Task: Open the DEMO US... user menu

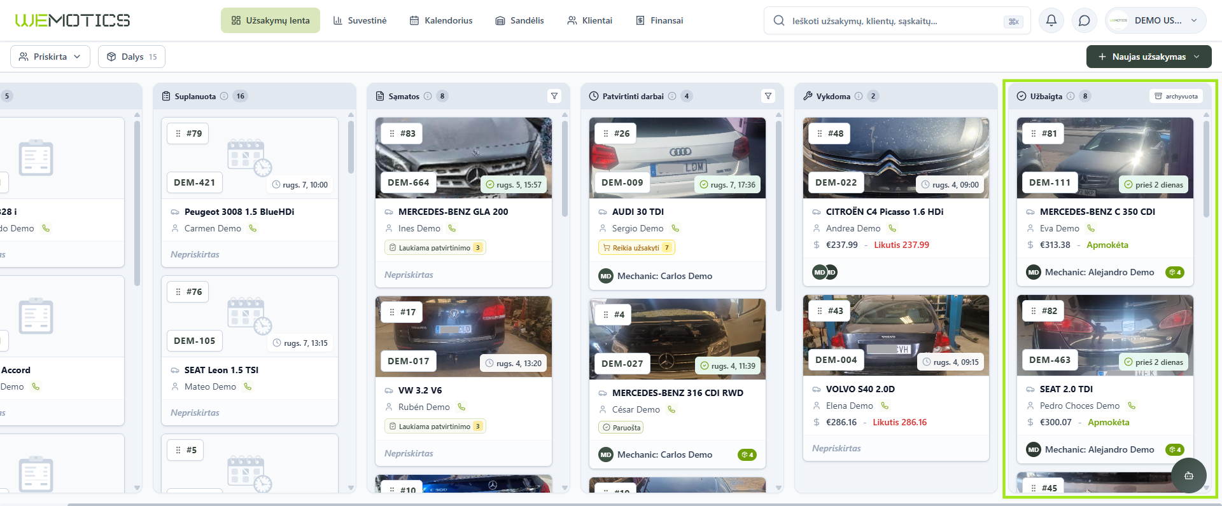Action: tap(1156, 20)
